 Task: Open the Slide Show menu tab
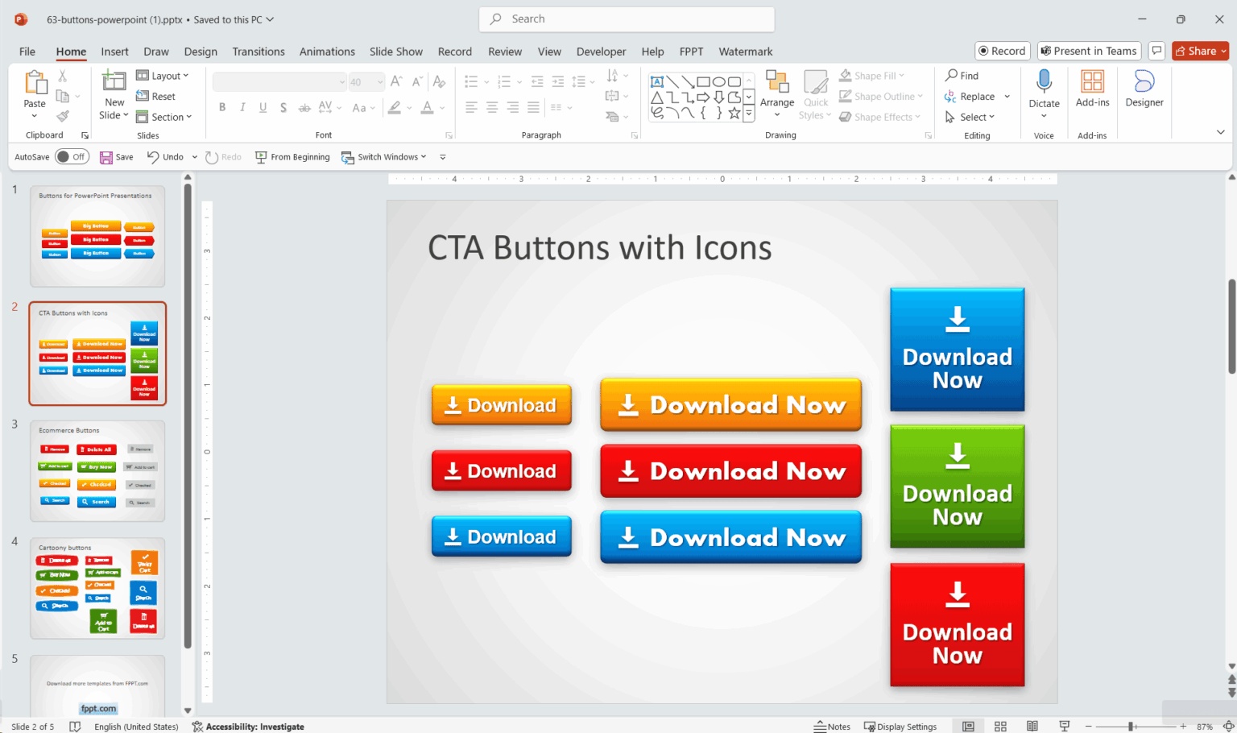[395, 51]
